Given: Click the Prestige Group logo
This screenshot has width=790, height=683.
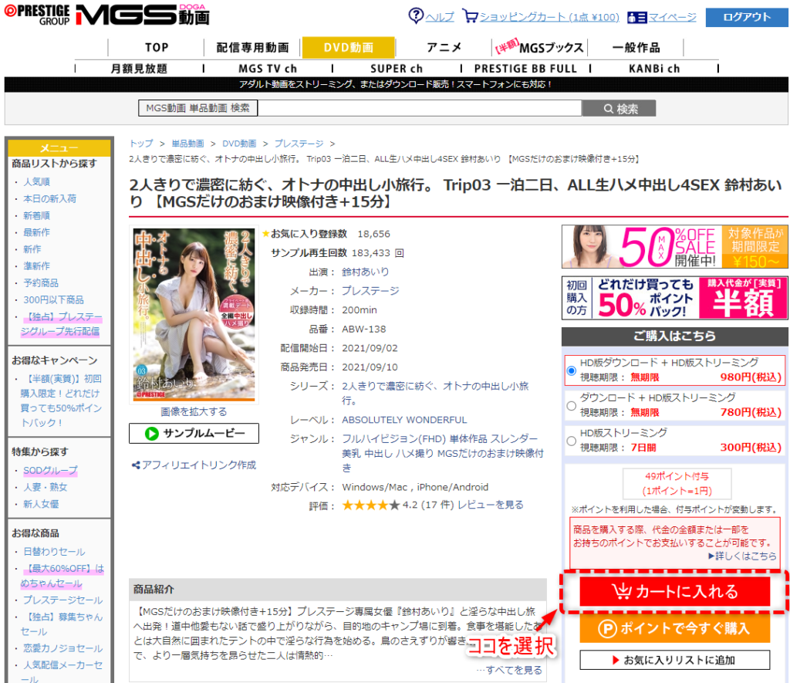Looking at the screenshot, I should (37, 15).
